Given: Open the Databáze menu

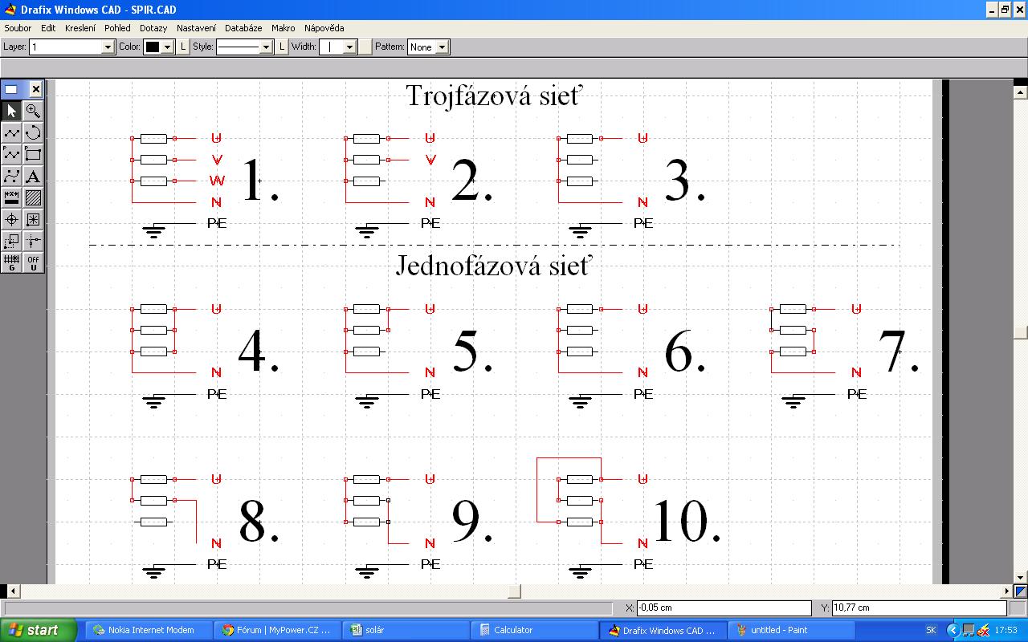Looking at the screenshot, I should click(243, 28).
